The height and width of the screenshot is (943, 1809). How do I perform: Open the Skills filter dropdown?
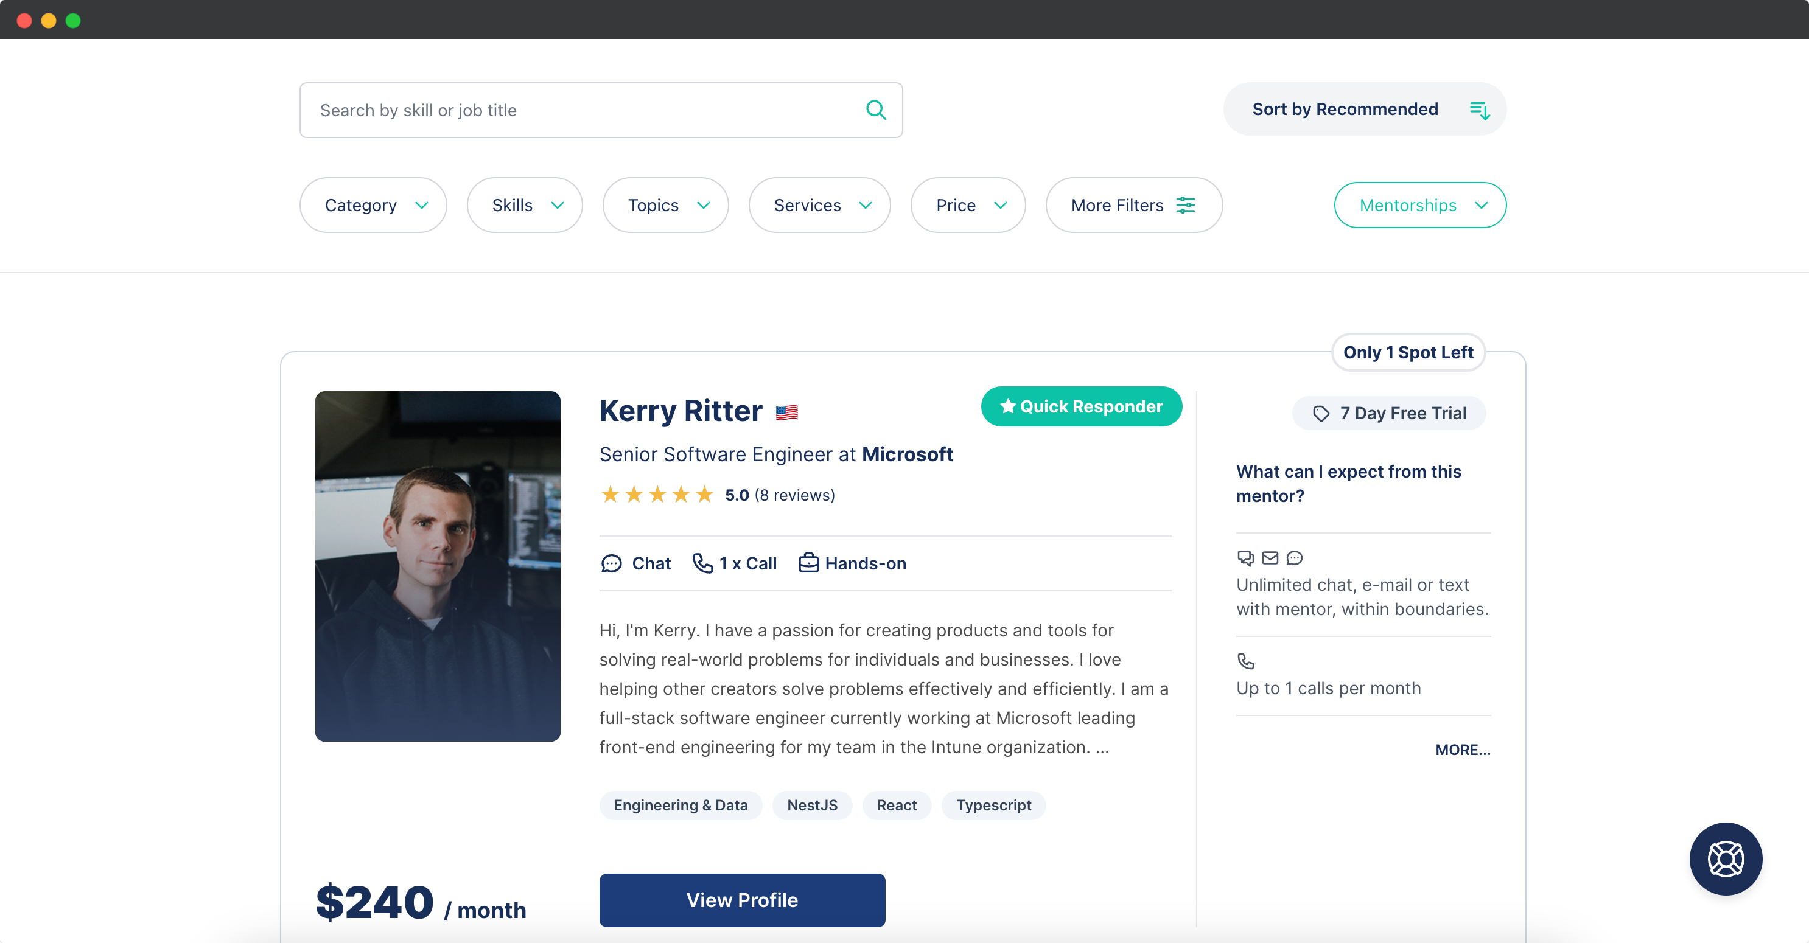(525, 205)
